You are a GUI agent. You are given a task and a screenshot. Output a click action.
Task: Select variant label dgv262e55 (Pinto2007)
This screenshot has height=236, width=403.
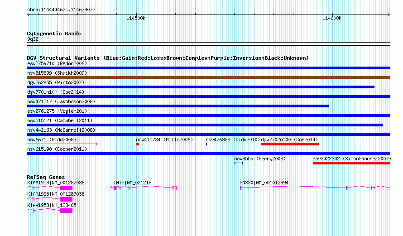[56, 82]
